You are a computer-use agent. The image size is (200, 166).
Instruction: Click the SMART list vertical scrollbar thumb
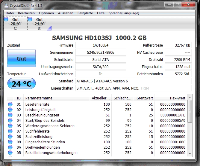pyautogui.click(x=190, y=111)
